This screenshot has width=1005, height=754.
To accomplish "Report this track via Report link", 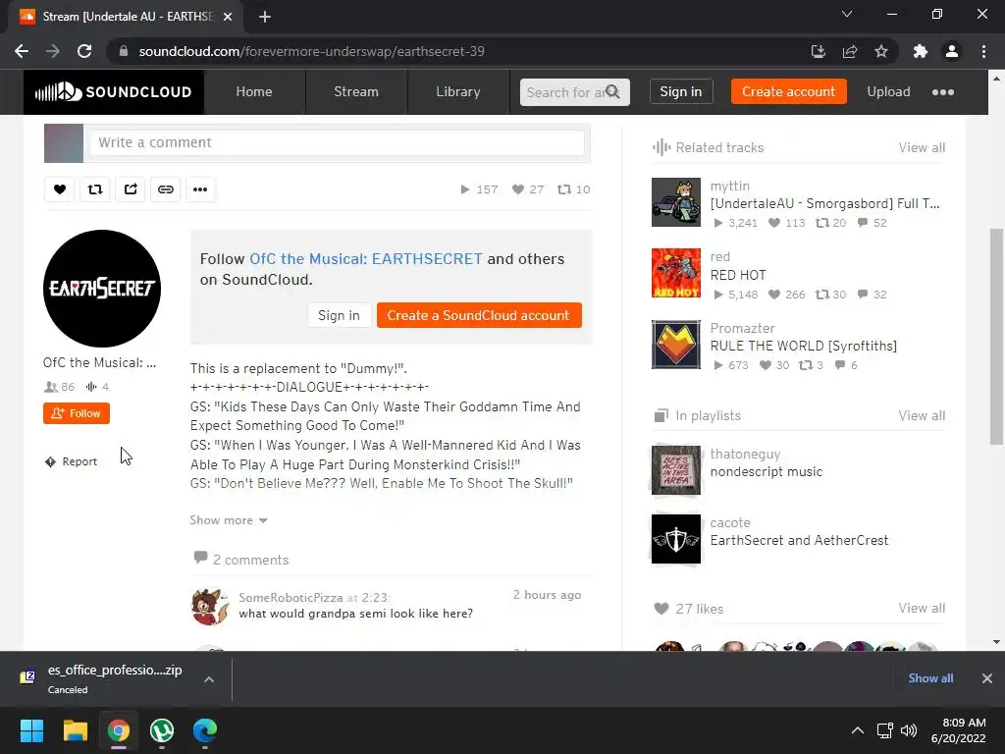I will click(x=71, y=461).
